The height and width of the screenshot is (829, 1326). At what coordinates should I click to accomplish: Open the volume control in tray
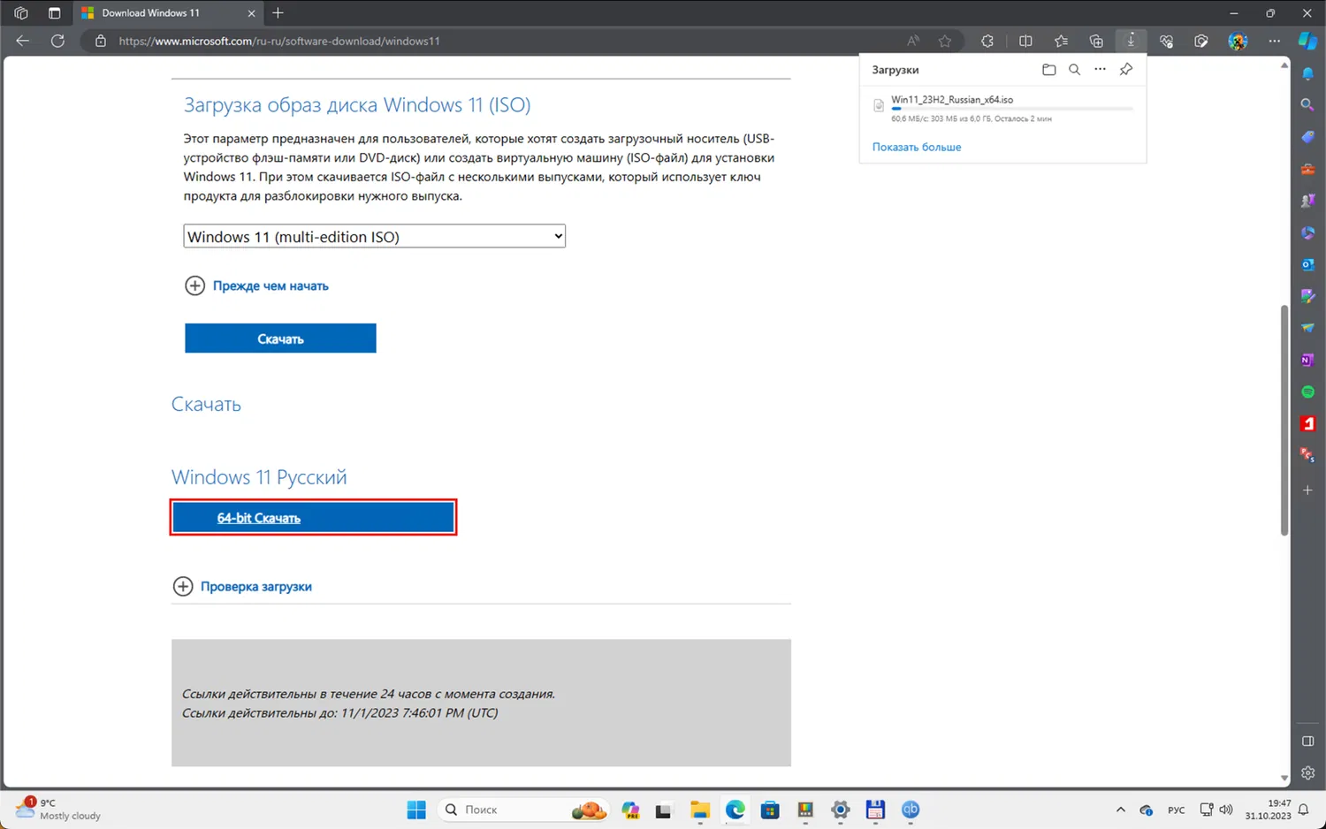(x=1226, y=810)
